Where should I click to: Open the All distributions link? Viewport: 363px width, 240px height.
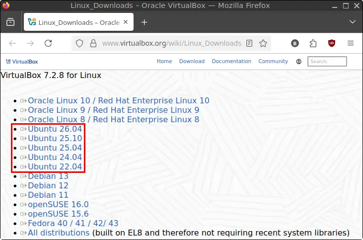59,233
